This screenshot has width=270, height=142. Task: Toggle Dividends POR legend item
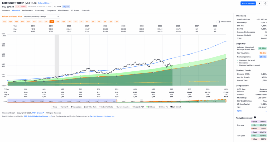138,107
